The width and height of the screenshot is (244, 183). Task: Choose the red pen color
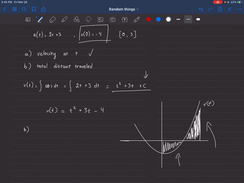point(148,19)
